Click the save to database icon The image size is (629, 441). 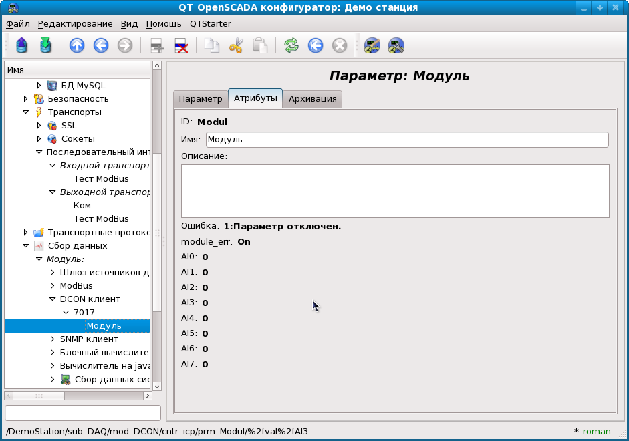45,45
